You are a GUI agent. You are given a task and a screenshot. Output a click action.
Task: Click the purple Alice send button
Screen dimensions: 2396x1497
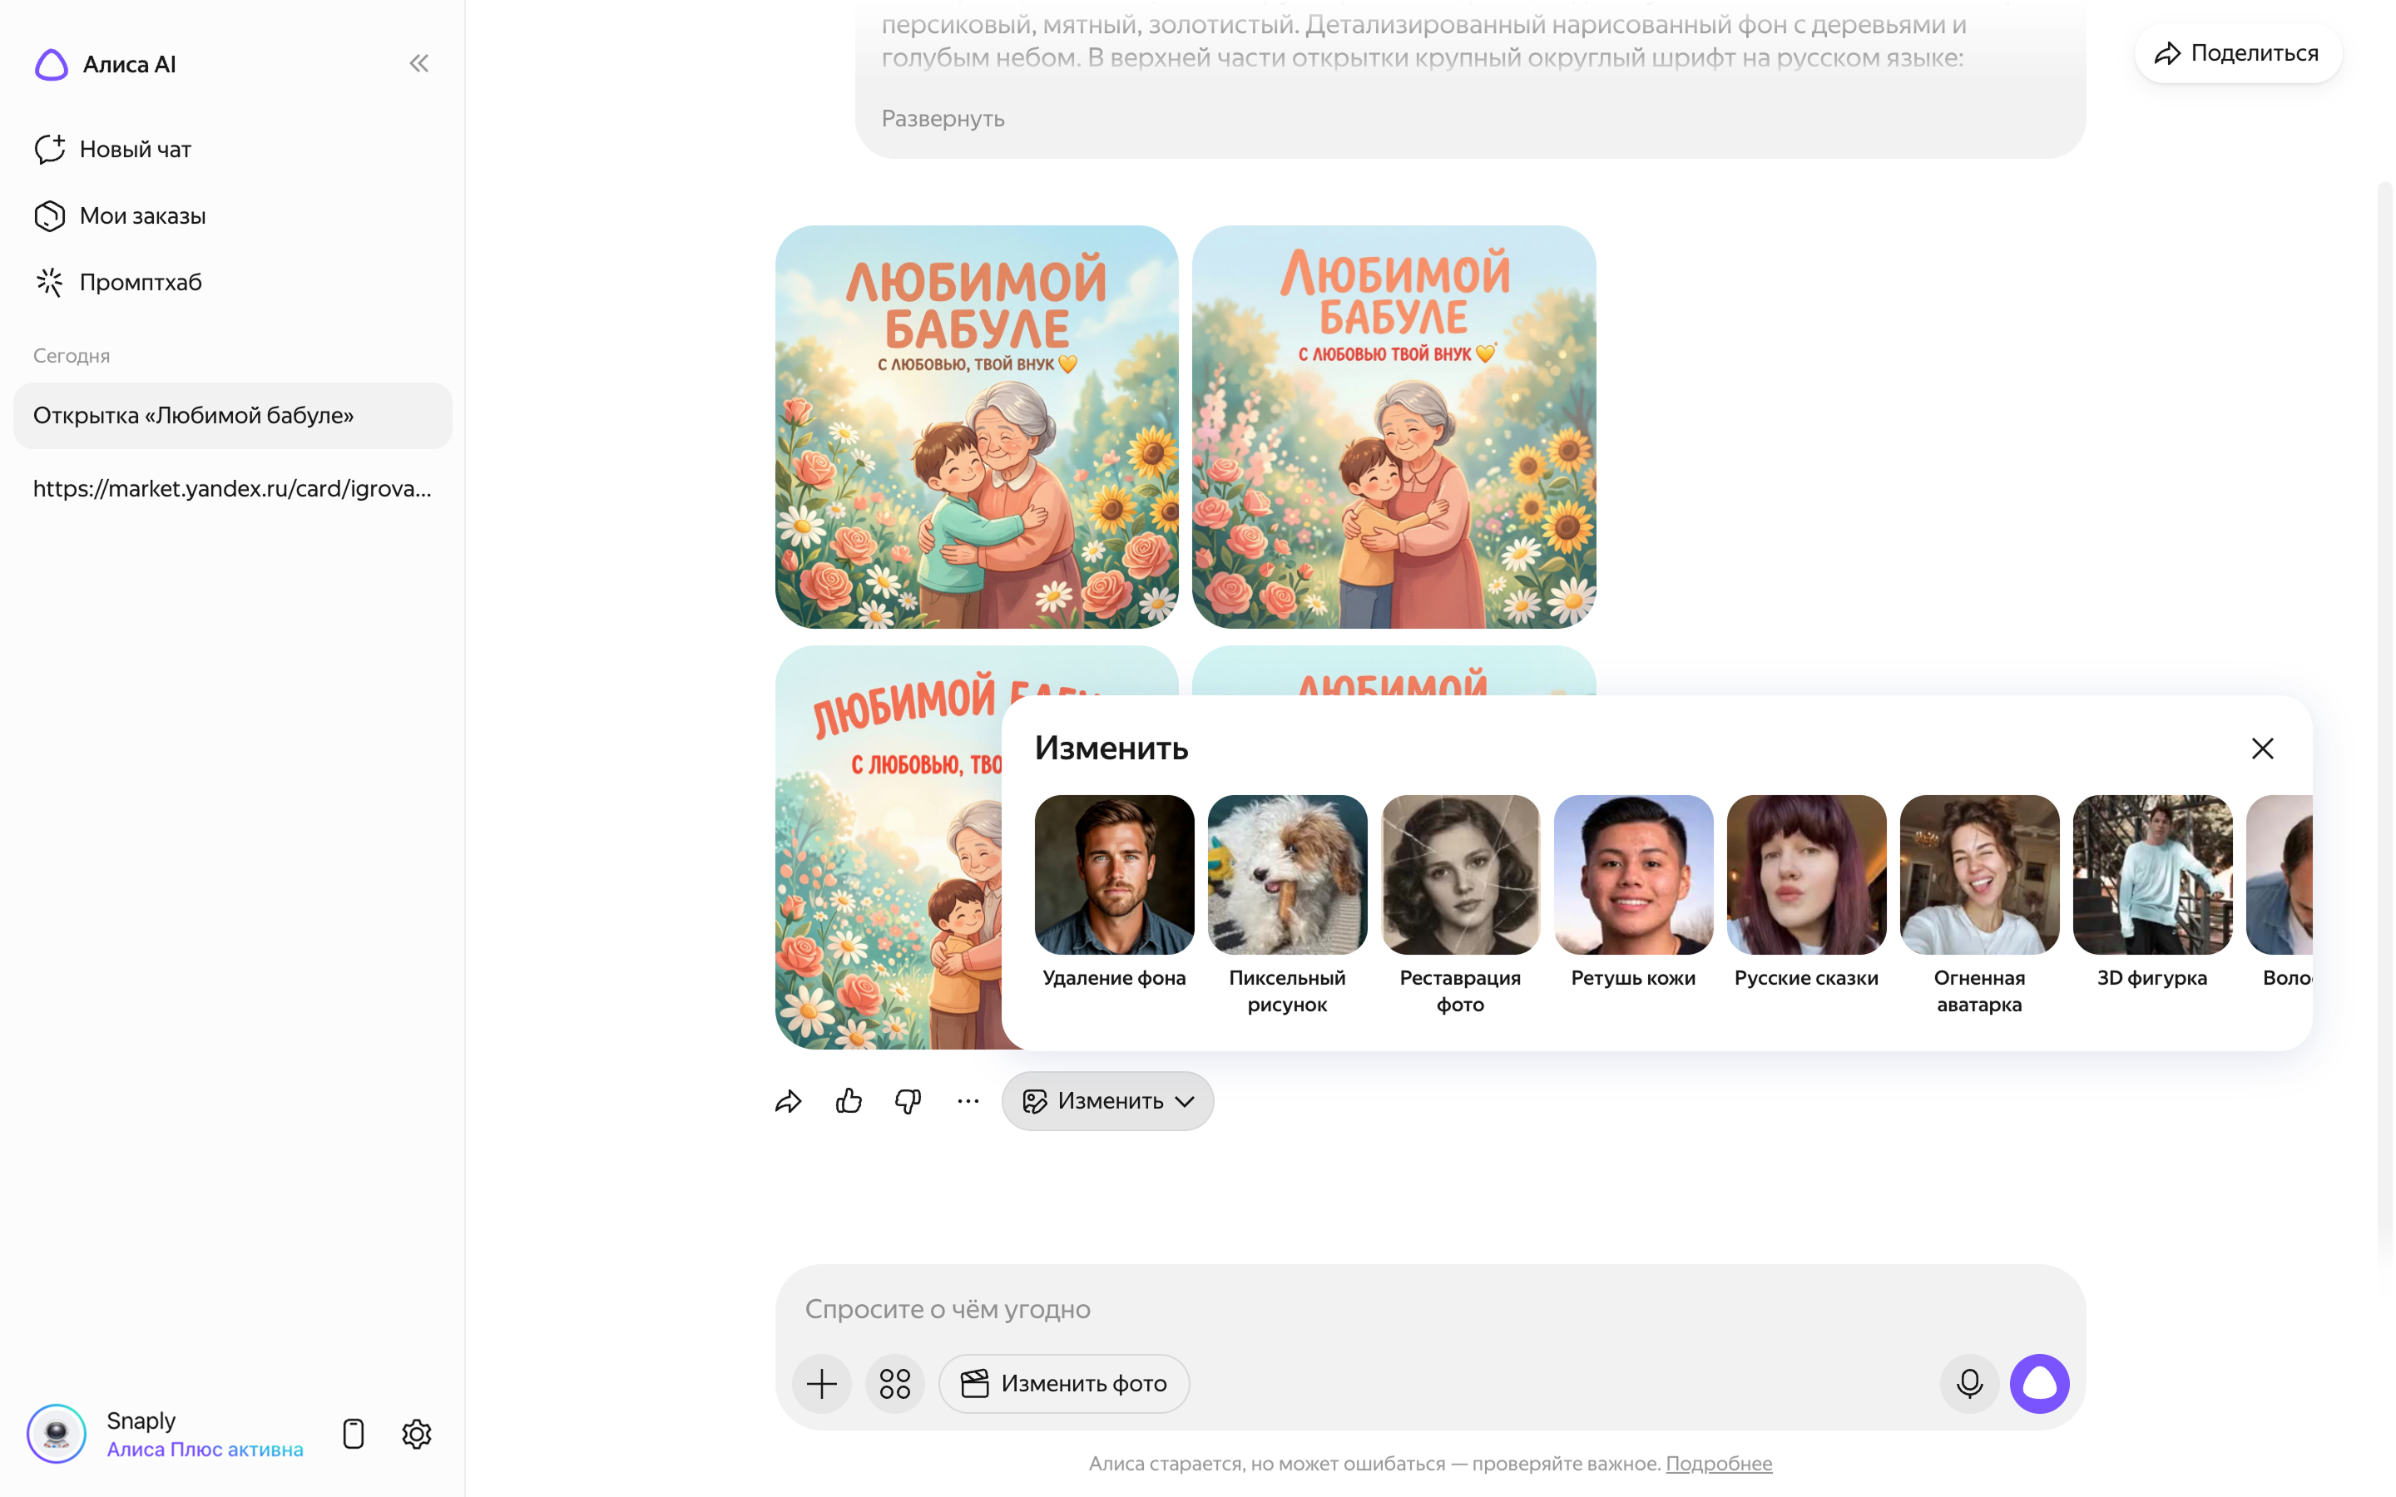point(2040,1384)
